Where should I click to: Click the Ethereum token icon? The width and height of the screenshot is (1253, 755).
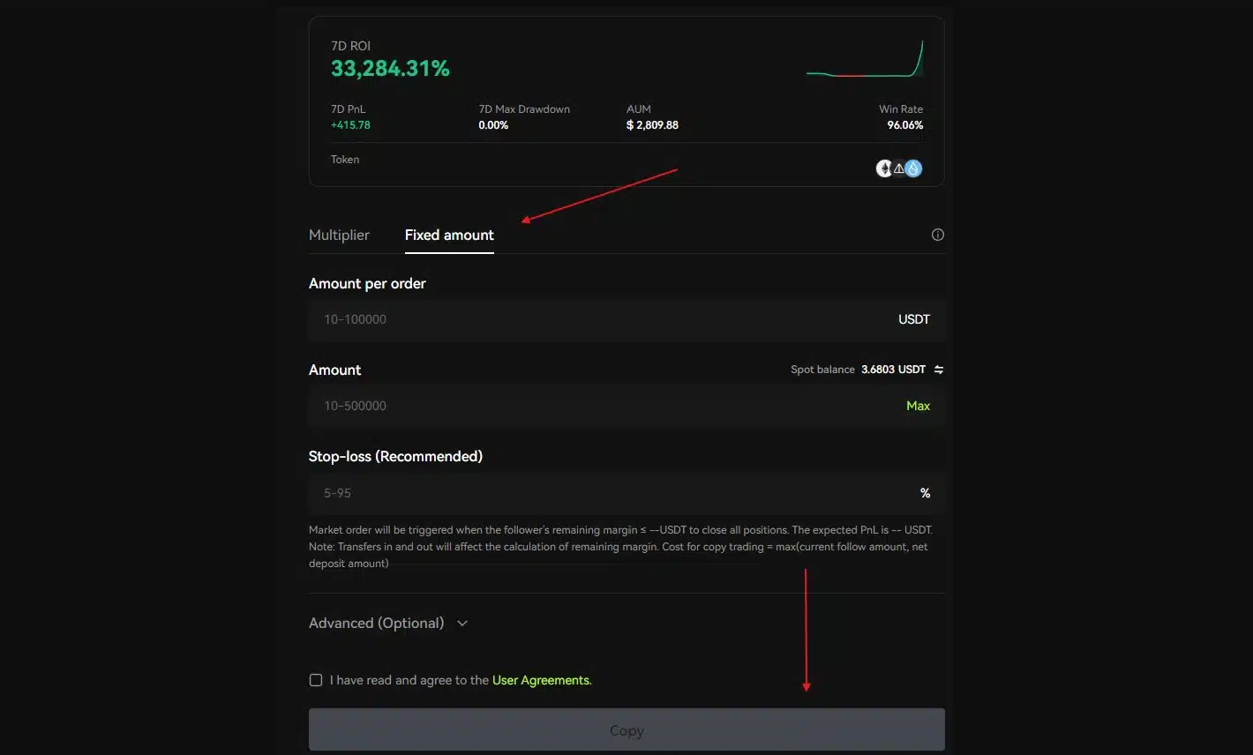pyautogui.click(x=884, y=168)
